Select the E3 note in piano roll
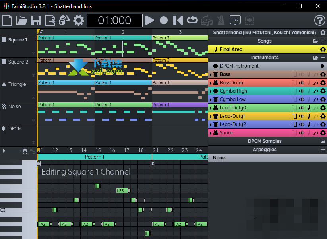 click(x=123, y=190)
